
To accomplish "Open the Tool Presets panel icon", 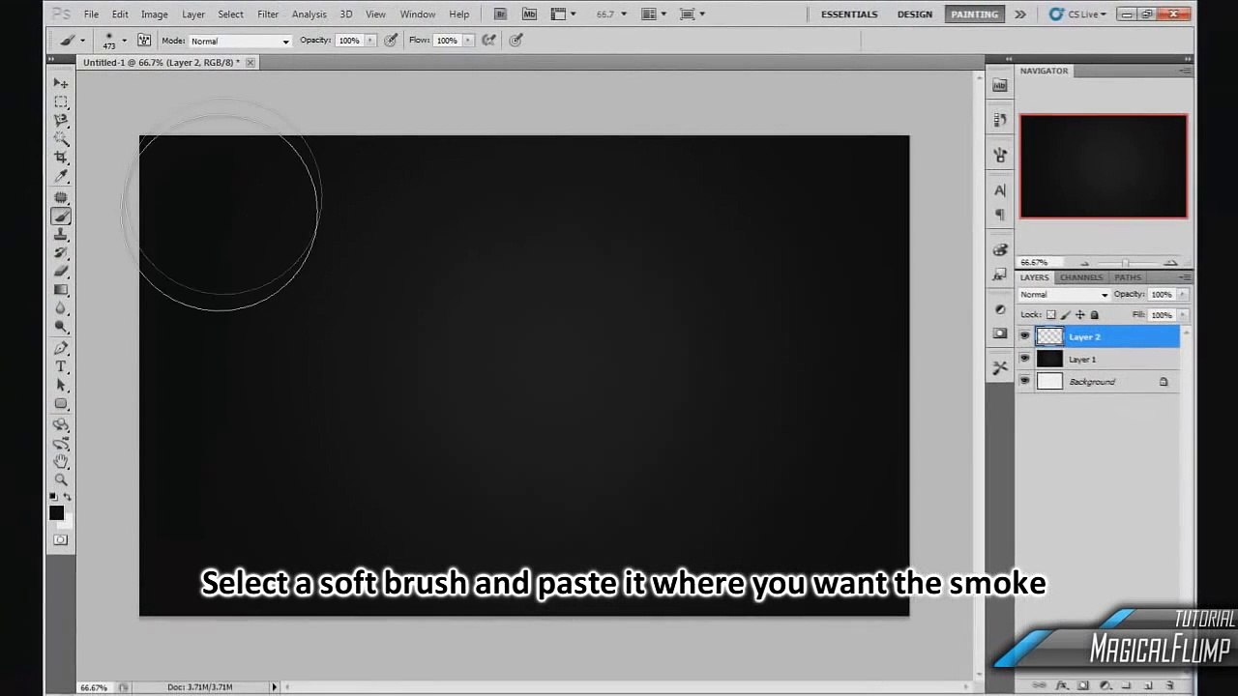I will point(1000,367).
